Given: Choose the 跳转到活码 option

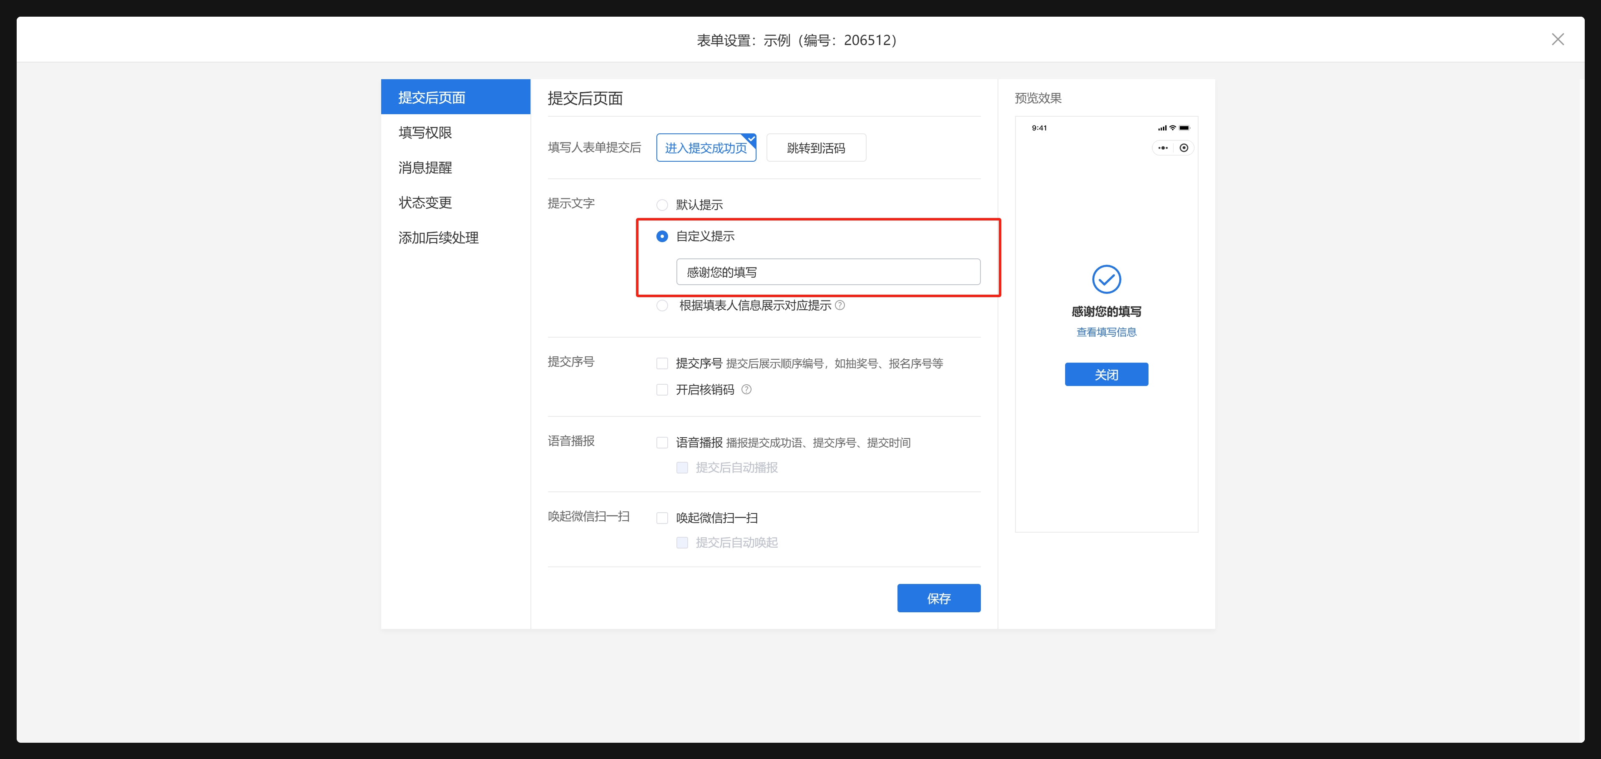Looking at the screenshot, I should pos(816,148).
